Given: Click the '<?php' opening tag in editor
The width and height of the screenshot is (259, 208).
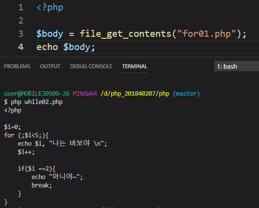Looking at the screenshot, I should (x=50, y=8).
